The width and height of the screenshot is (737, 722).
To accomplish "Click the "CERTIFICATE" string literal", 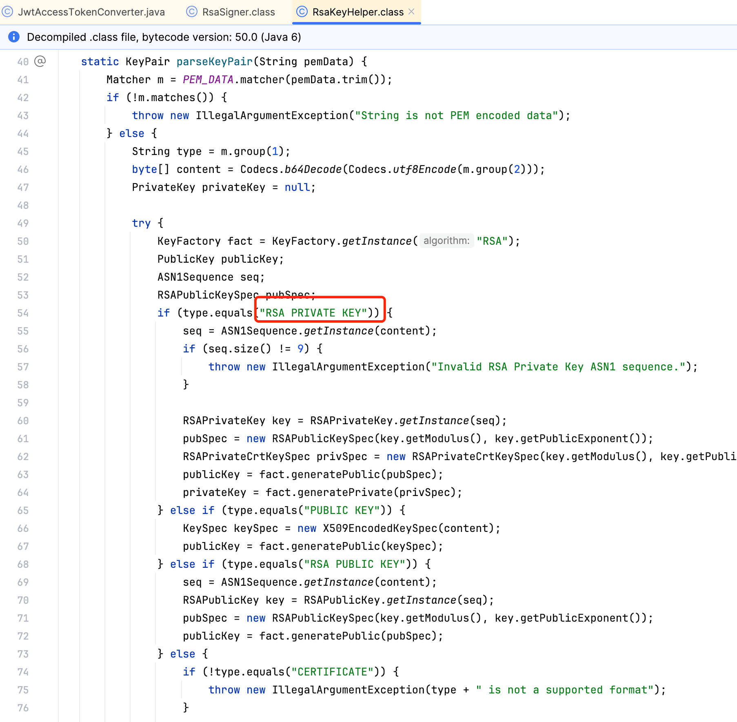I will [x=333, y=672].
